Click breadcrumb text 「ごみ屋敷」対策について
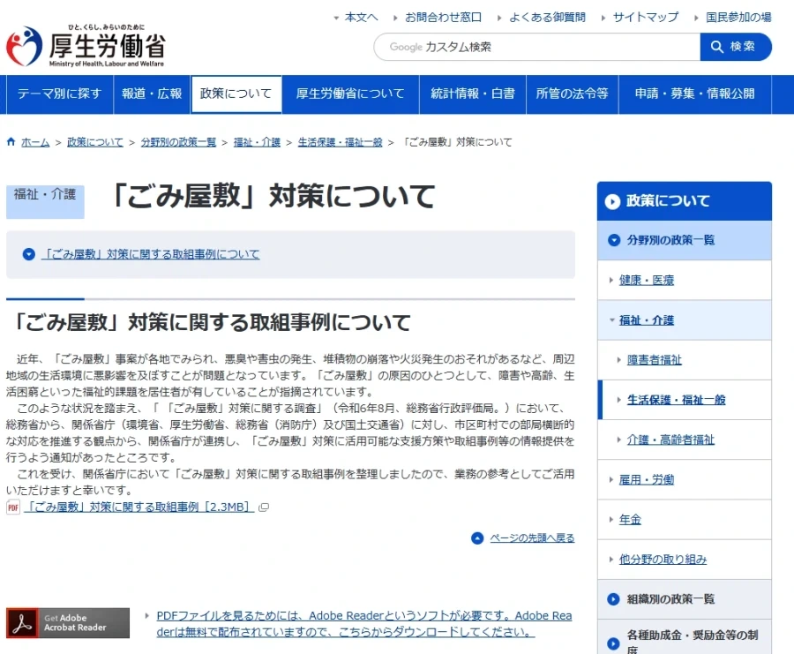This screenshot has width=794, height=654. (x=457, y=142)
